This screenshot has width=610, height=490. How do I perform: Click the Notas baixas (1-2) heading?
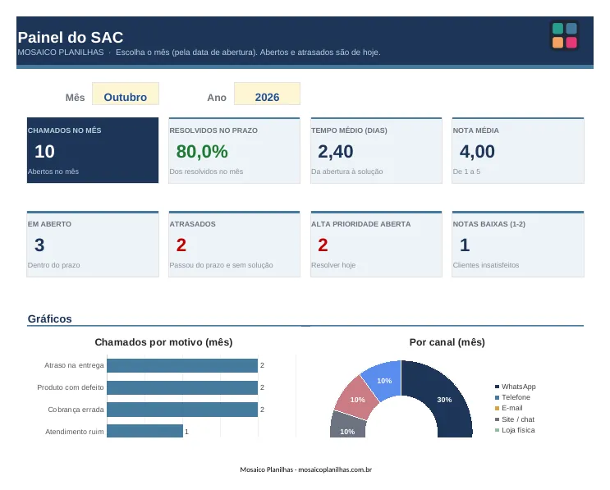click(488, 224)
